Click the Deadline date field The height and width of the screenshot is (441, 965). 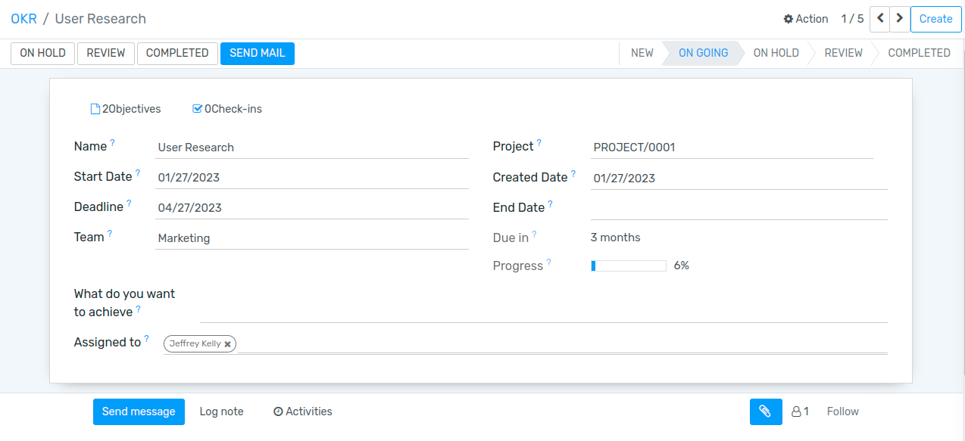point(311,208)
